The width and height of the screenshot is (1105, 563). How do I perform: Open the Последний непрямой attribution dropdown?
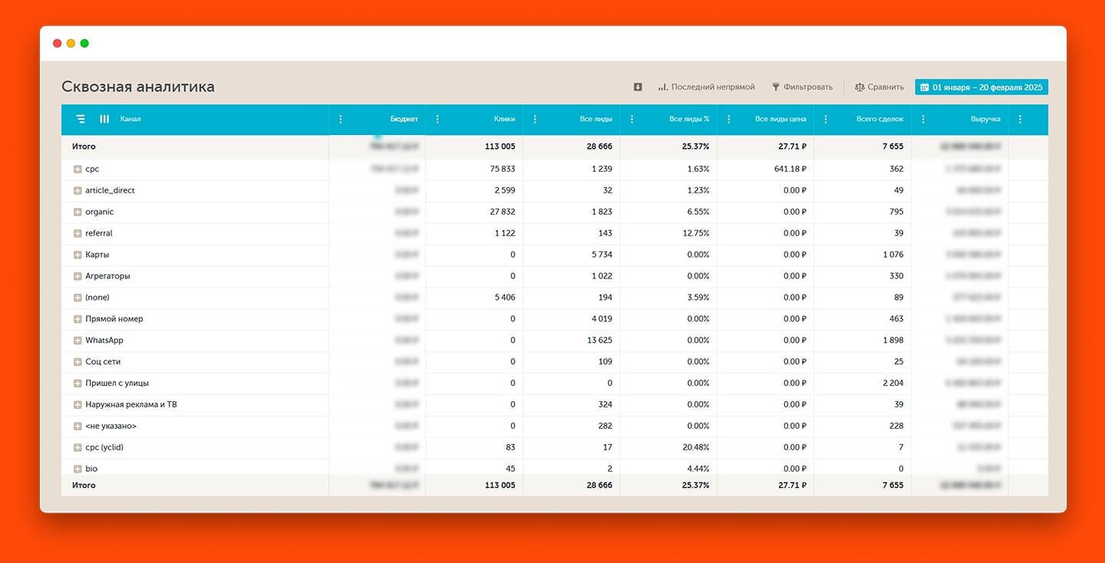pyautogui.click(x=706, y=87)
